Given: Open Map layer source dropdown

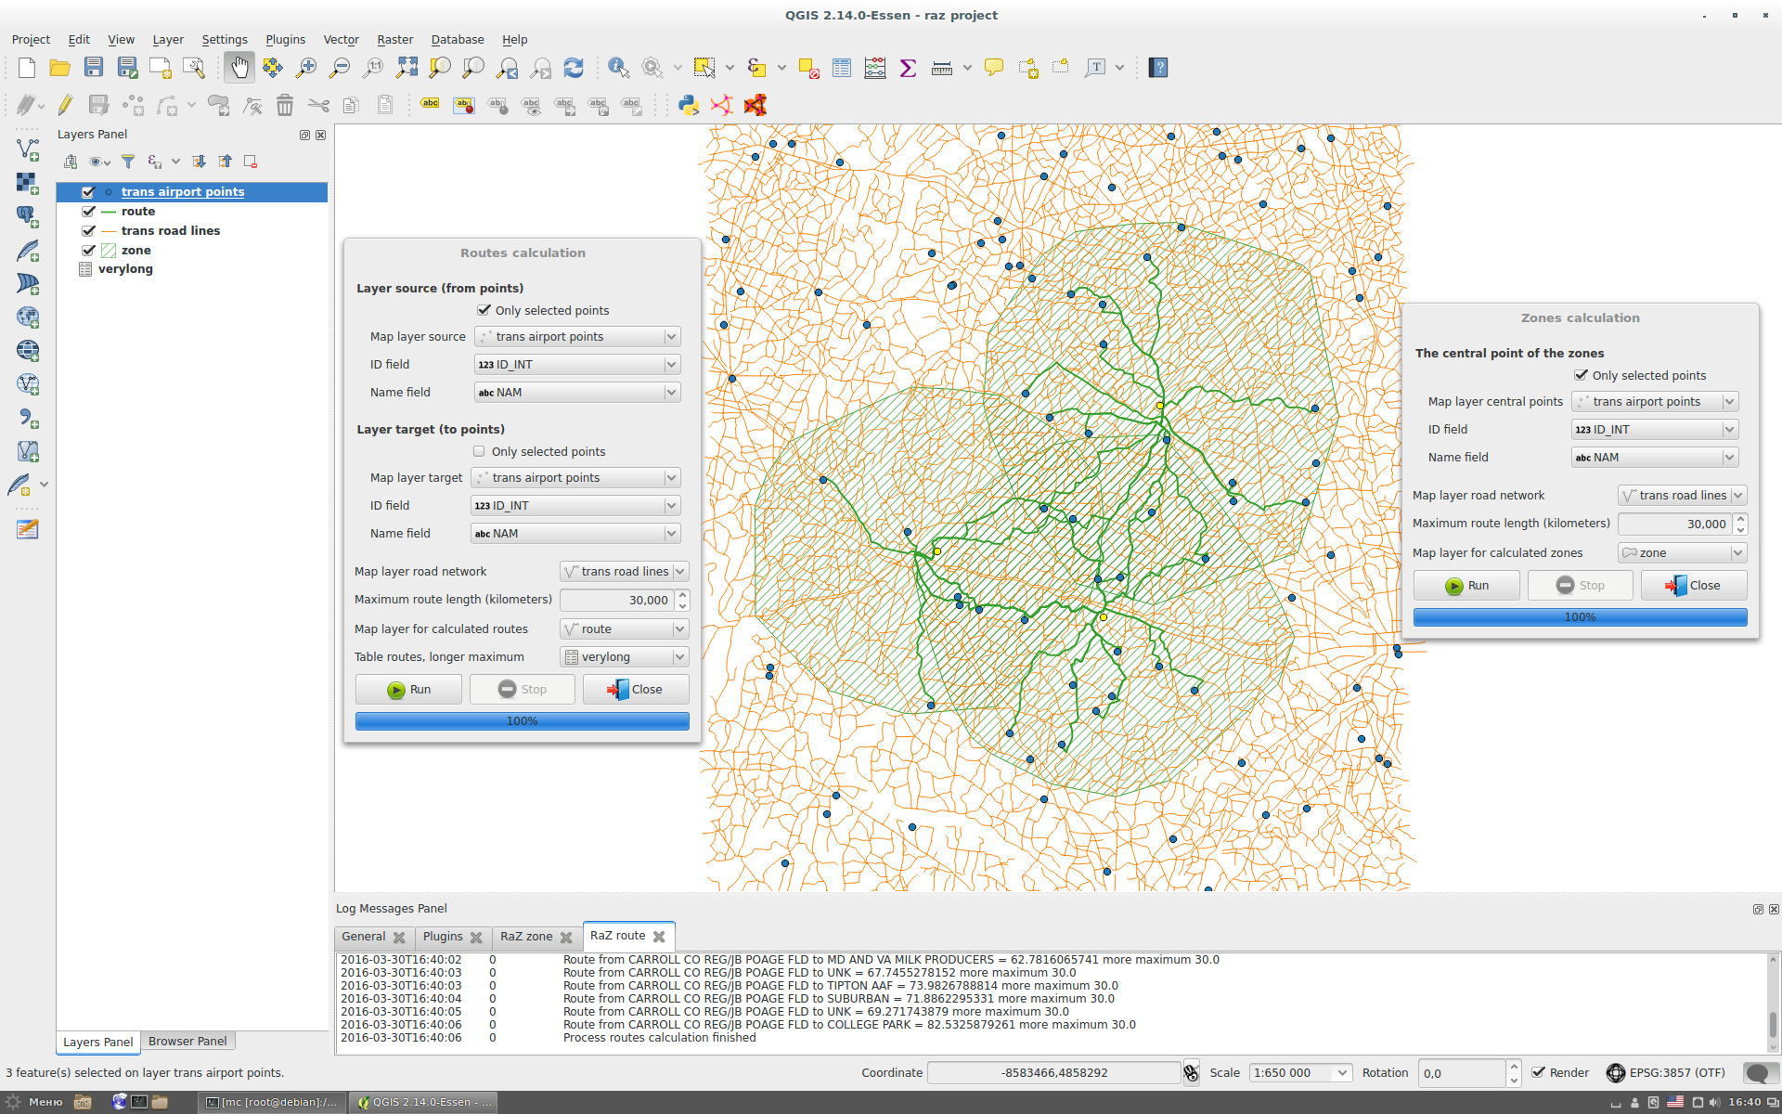Looking at the screenshot, I should click(x=577, y=337).
